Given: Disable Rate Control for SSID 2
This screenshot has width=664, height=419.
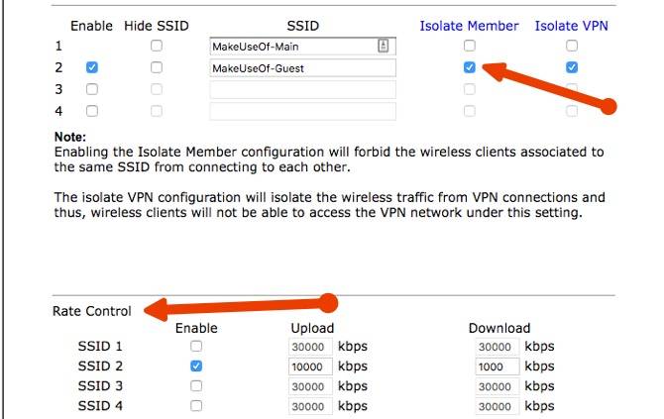Looking at the screenshot, I should click(196, 367).
